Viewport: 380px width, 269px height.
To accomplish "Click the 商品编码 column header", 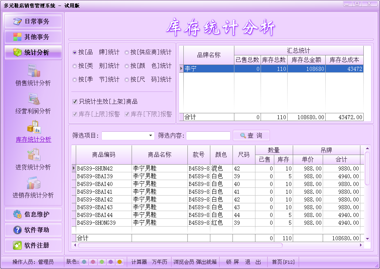I will tap(104, 155).
